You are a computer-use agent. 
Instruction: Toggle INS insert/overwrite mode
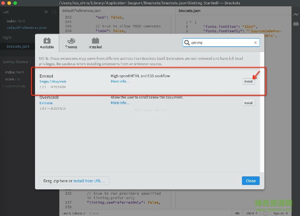pyautogui.click(x=237, y=213)
